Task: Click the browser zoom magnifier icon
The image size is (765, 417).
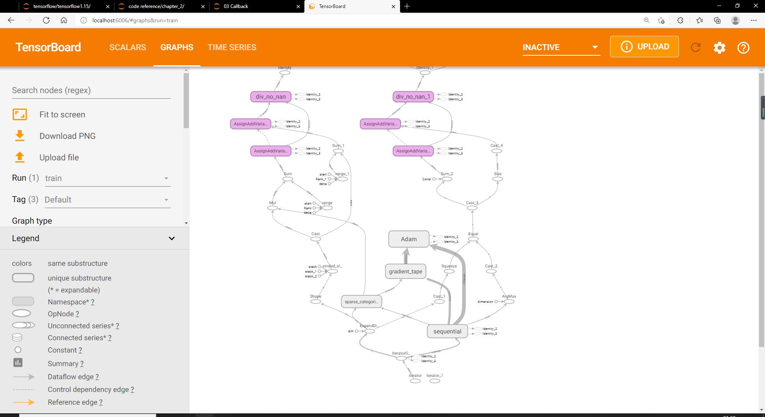Action: 647,20
